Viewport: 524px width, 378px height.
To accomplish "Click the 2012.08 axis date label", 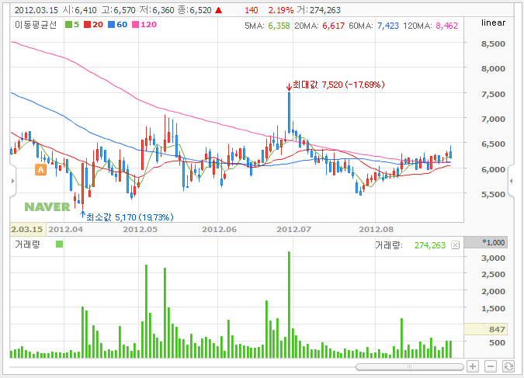I will coord(376,229).
